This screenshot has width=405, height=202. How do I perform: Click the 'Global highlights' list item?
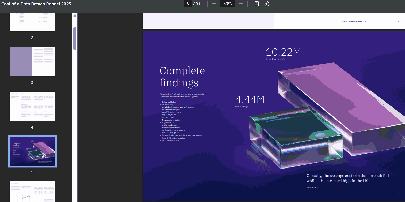click(x=169, y=102)
